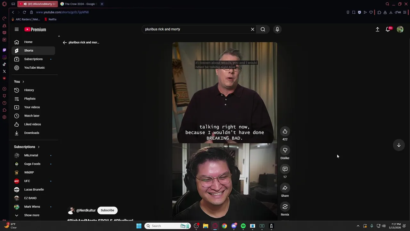Open YouTube Music
410x231 pixels.
click(33, 68)
